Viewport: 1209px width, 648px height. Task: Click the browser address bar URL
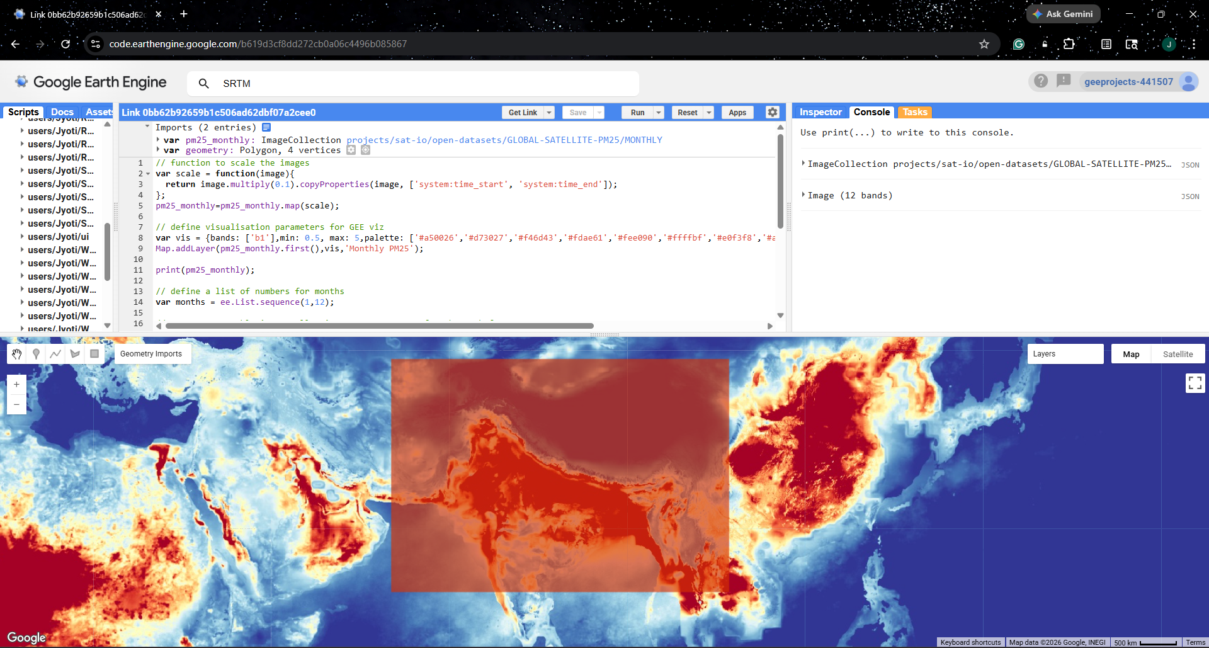[258, 44]
